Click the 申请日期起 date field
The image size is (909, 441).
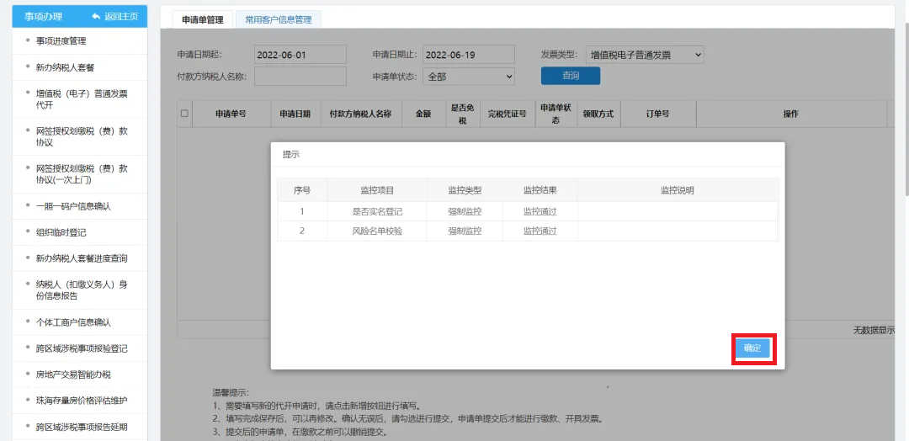300,55
